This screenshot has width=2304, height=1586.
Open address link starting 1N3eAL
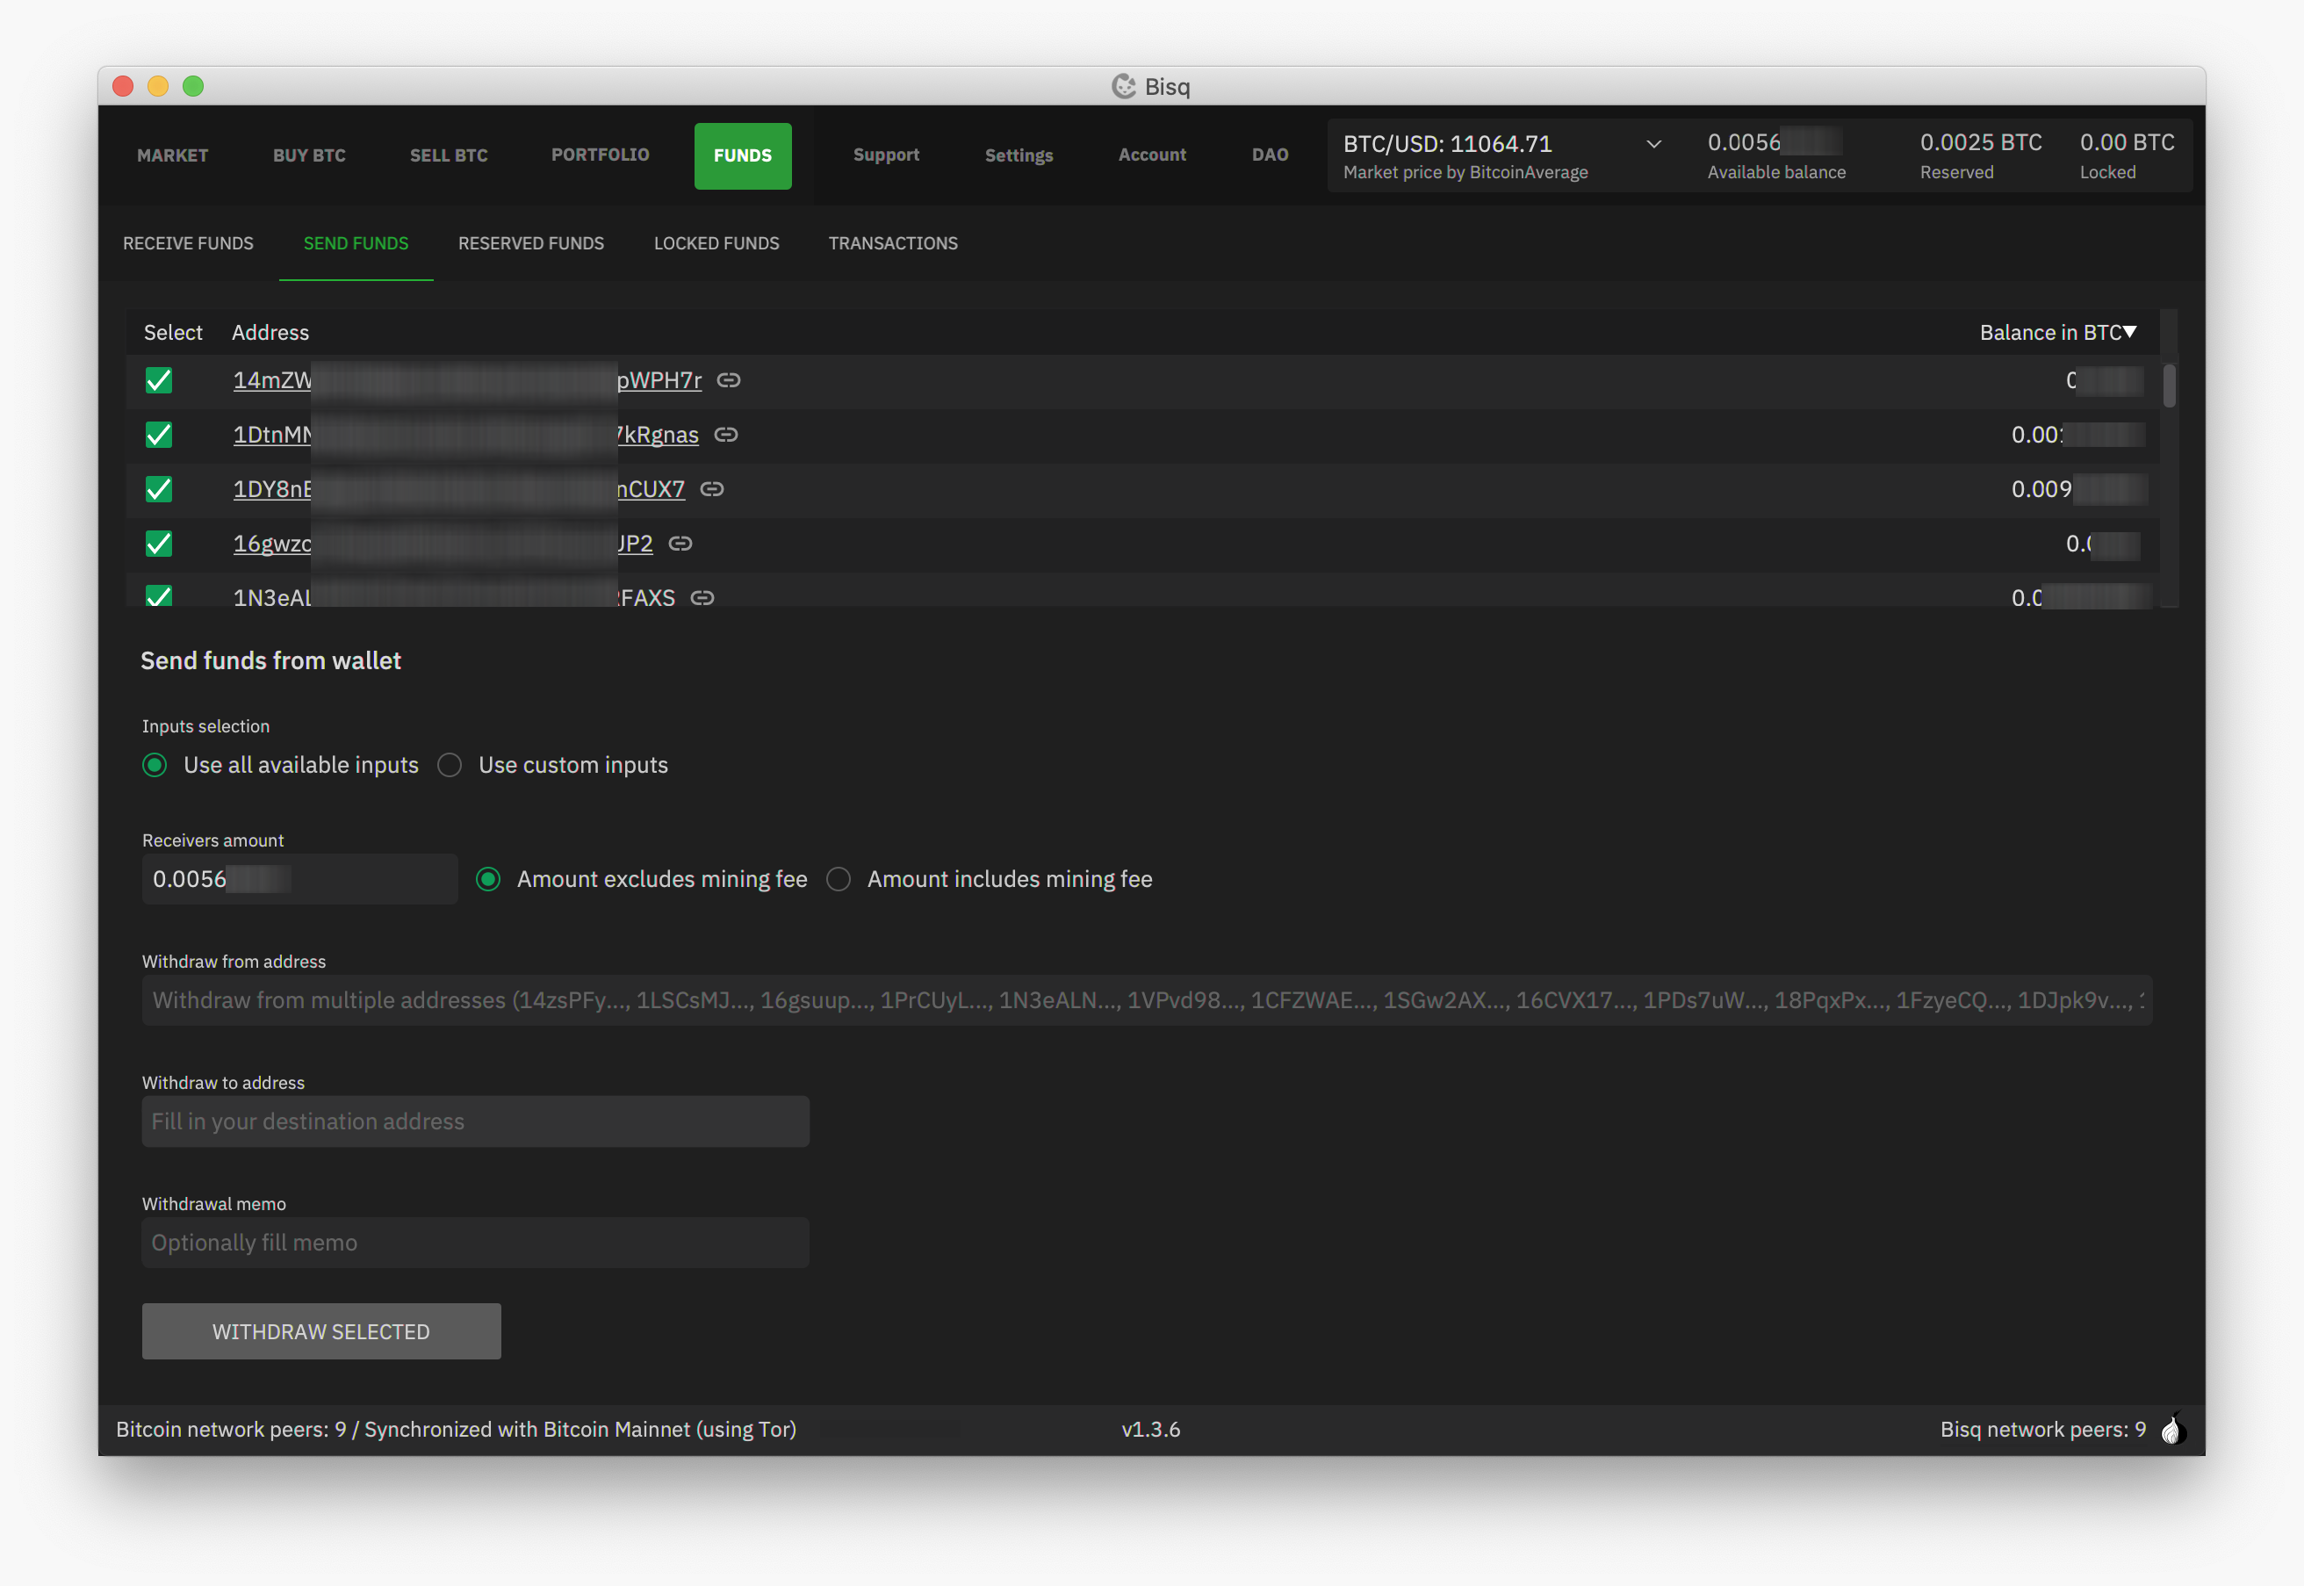point(453,598)
